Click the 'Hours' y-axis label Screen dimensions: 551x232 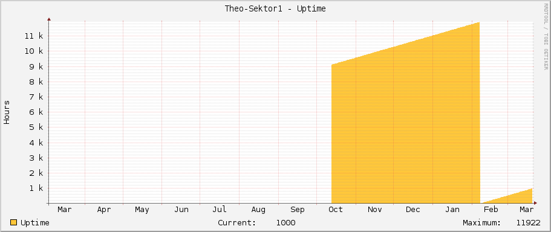pyautogui.click(x=7, y=112)
